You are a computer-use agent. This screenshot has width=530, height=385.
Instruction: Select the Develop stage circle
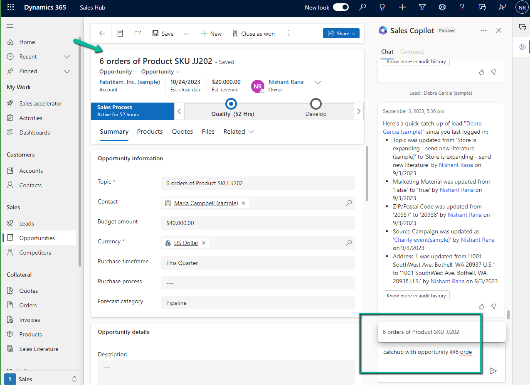[316, 104]
